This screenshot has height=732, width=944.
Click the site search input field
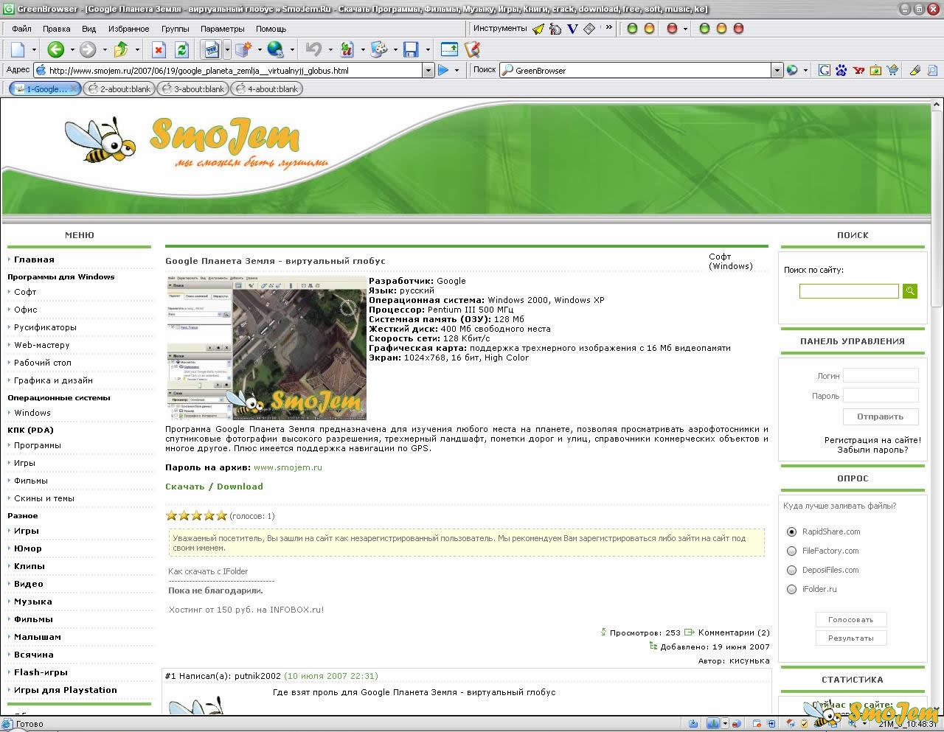coord(849,291)
